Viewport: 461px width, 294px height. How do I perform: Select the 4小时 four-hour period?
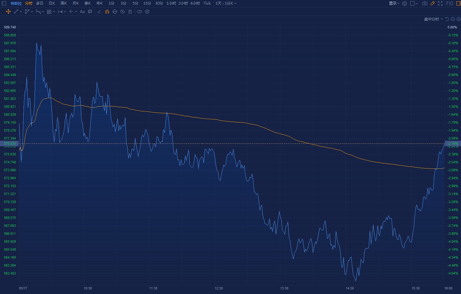[x=195, y=4]
